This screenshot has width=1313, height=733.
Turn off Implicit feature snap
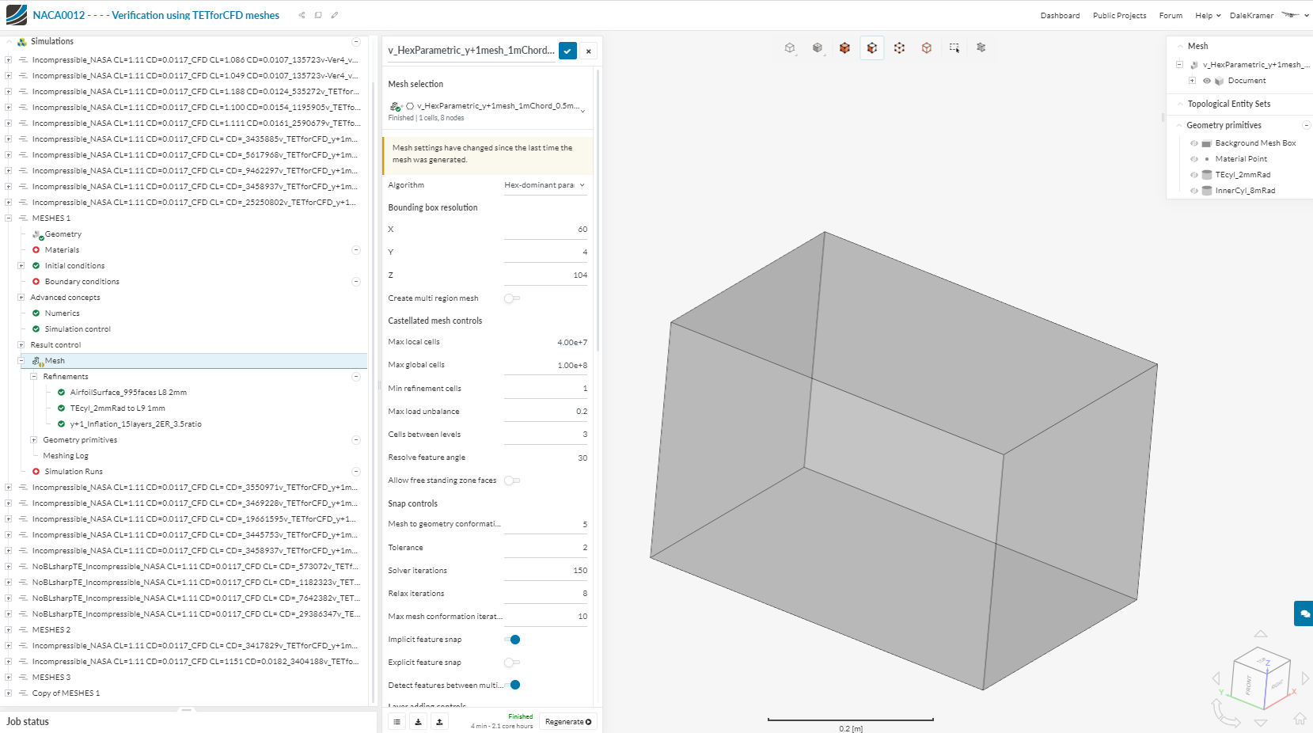point(512,640)
